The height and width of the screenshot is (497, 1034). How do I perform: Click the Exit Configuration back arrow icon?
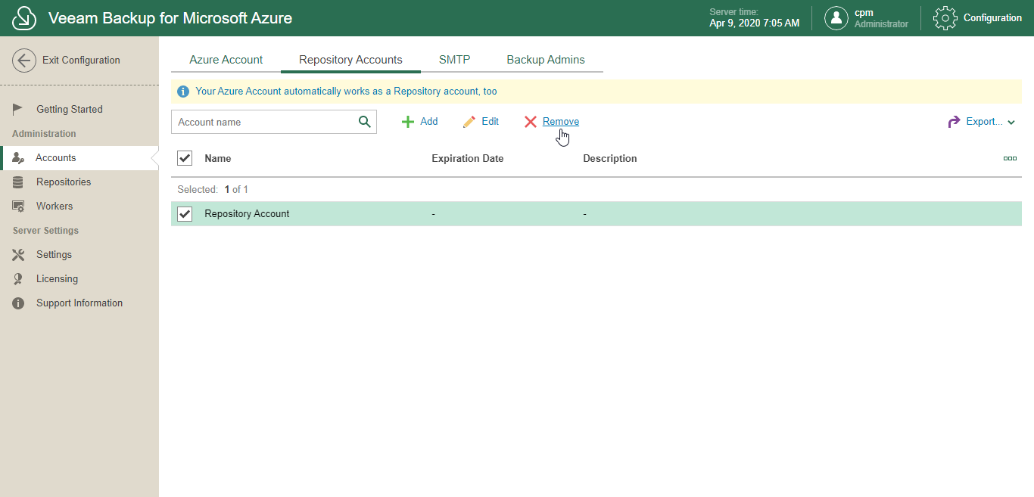pyautogui.click(x=24, y=61)
